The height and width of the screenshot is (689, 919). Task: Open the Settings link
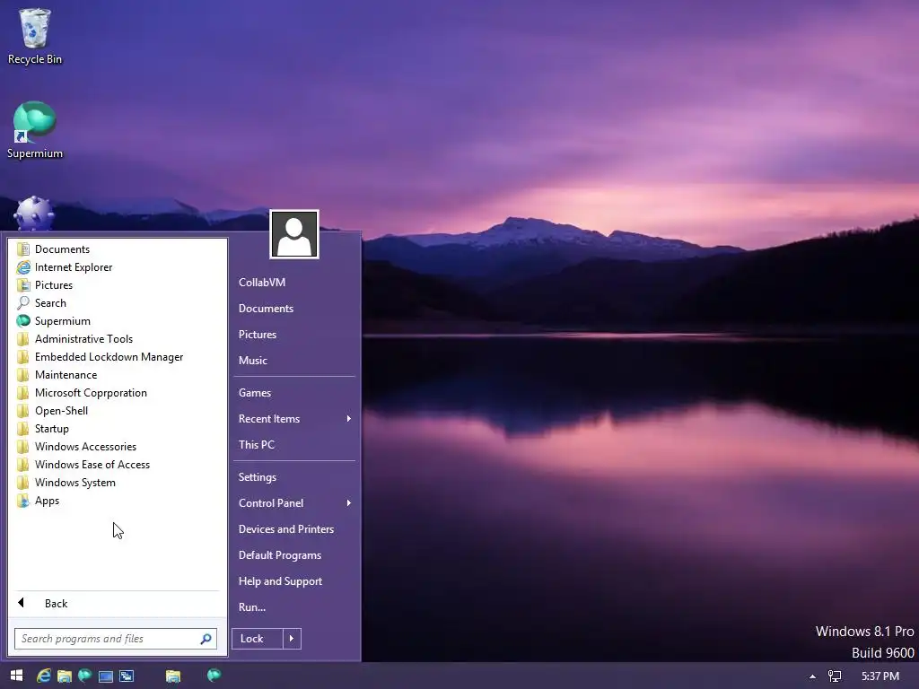294,477
